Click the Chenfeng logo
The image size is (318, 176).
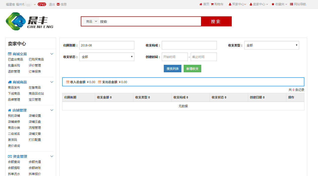coord(29,22)
